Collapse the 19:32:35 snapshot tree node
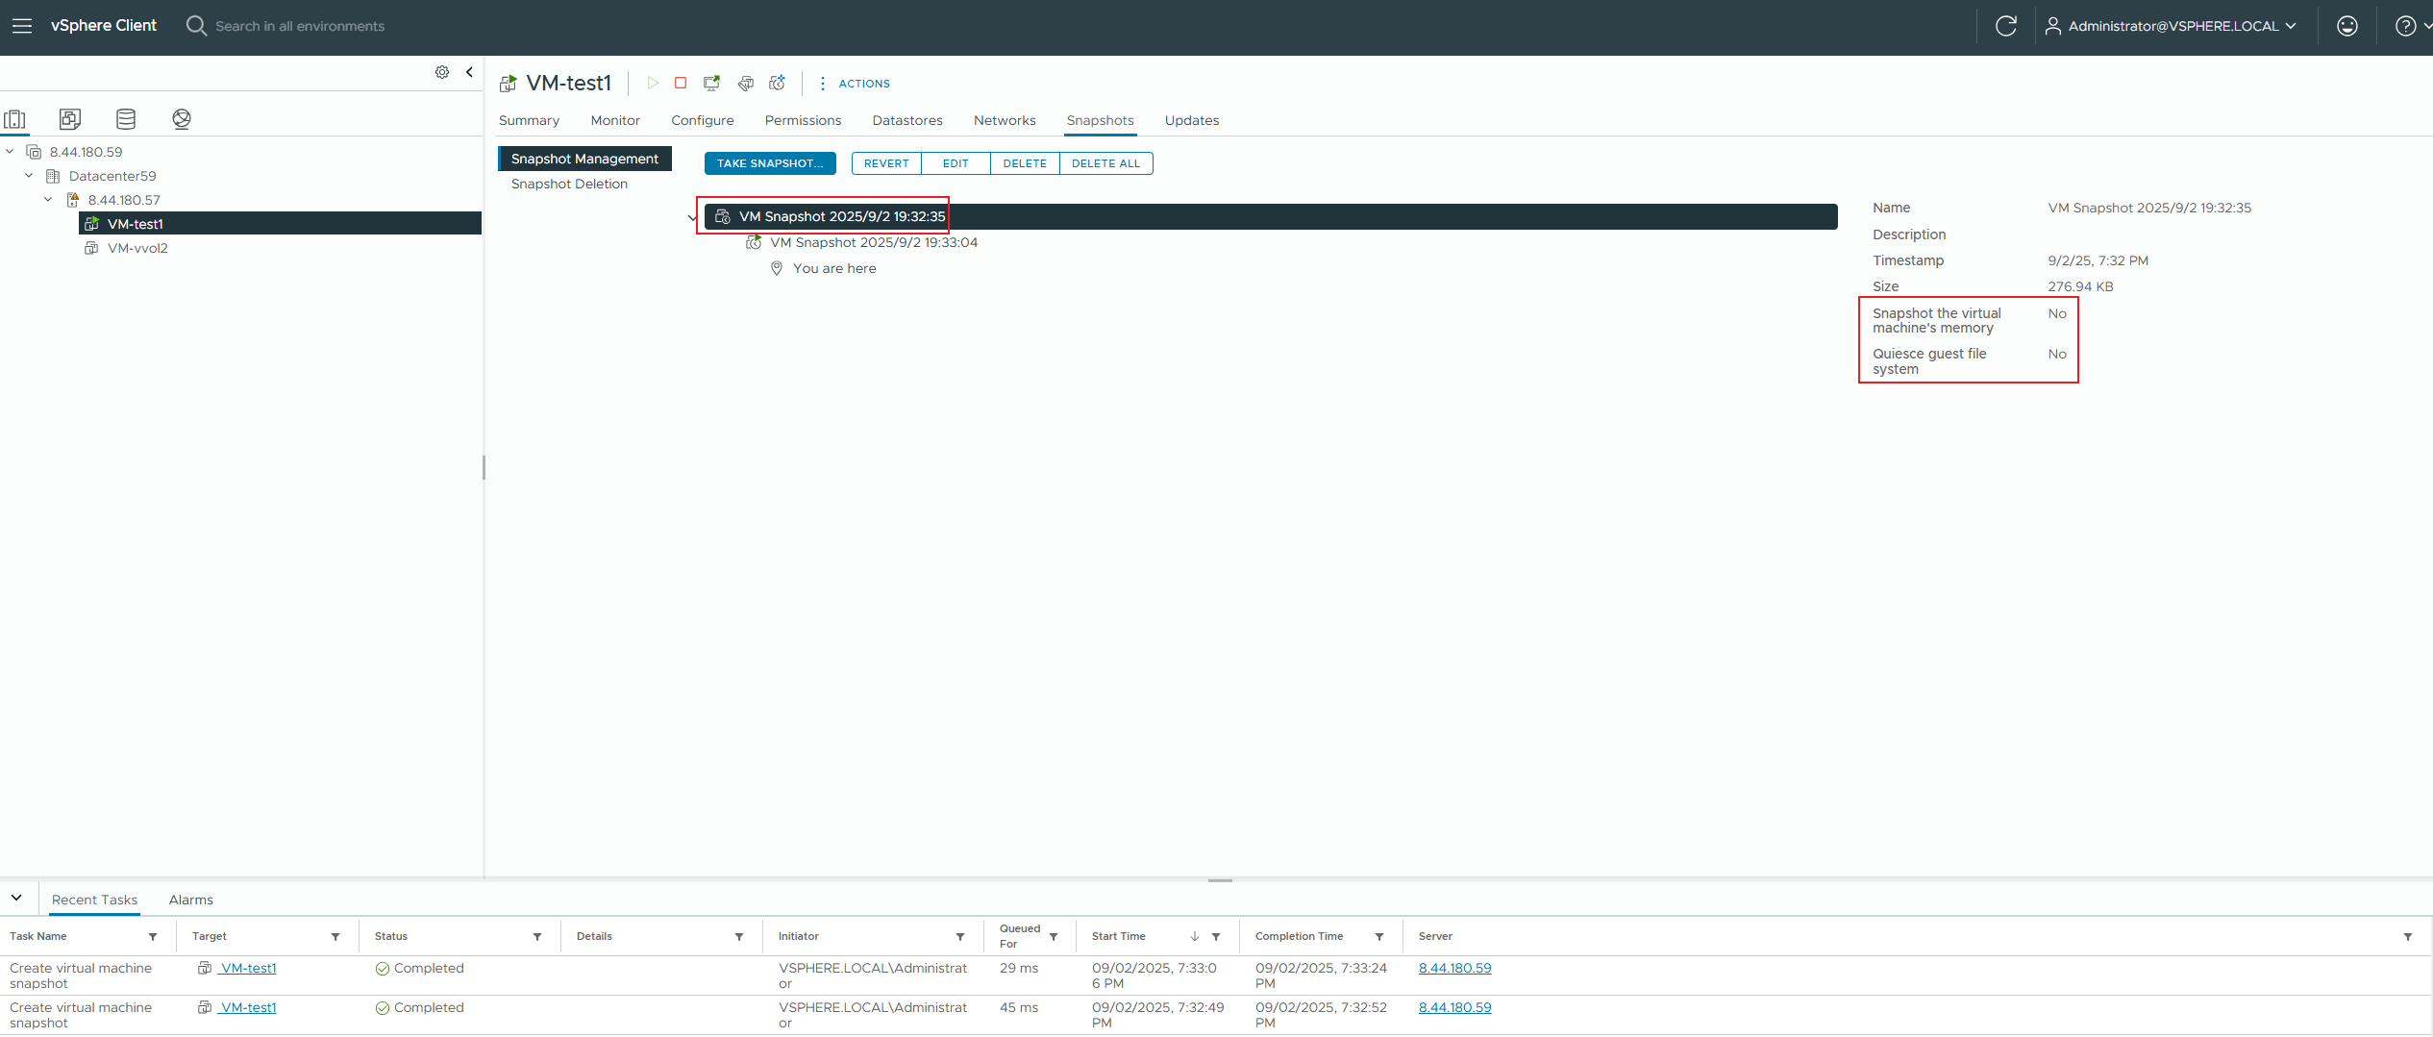2433x1037 pixels. click(692, 217)
